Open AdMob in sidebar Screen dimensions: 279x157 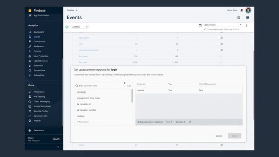click(37, 121)
